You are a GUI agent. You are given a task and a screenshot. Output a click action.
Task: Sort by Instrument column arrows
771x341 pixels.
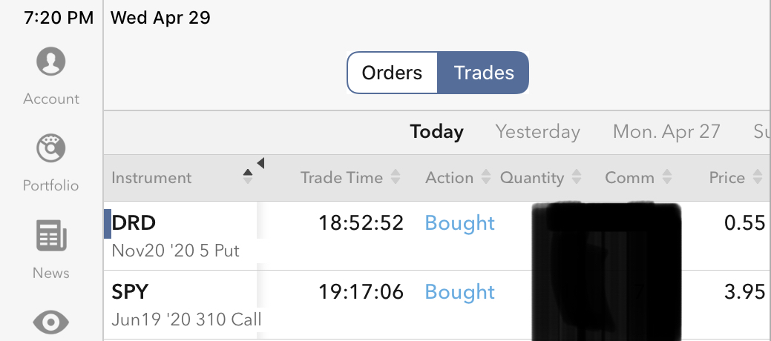pyautogui.click(x=248, y=177)
